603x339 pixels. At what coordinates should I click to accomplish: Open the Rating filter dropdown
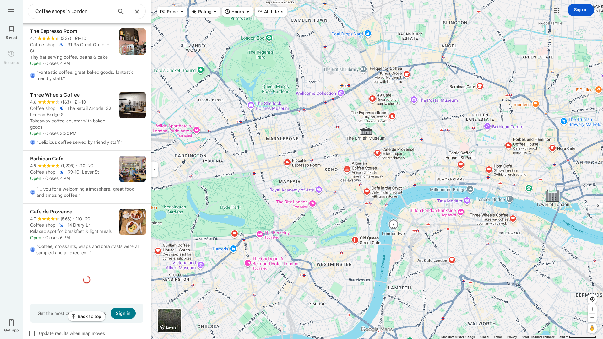point(204,12)
